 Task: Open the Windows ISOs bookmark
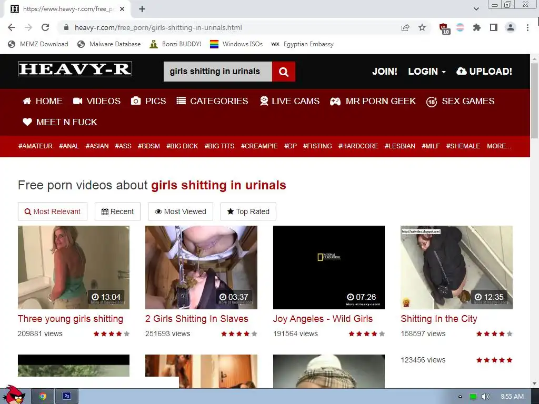click(x=236, y=44)
